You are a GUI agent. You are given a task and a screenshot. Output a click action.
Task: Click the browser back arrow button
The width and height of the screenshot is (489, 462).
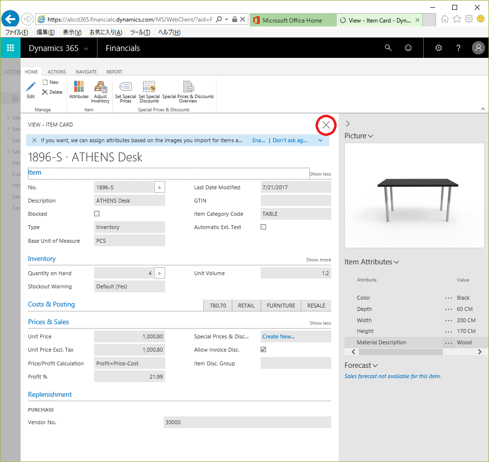(x=10, y=19)
